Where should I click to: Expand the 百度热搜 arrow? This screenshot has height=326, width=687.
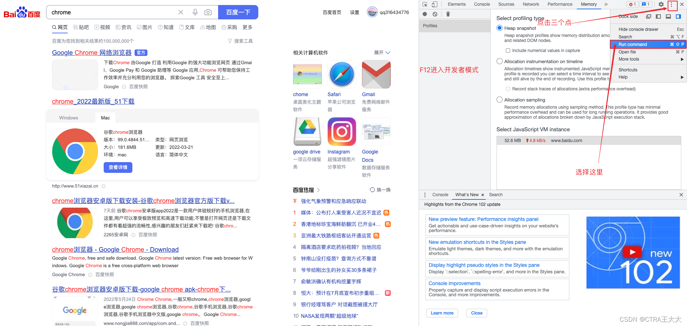click(x=318, y=190)
